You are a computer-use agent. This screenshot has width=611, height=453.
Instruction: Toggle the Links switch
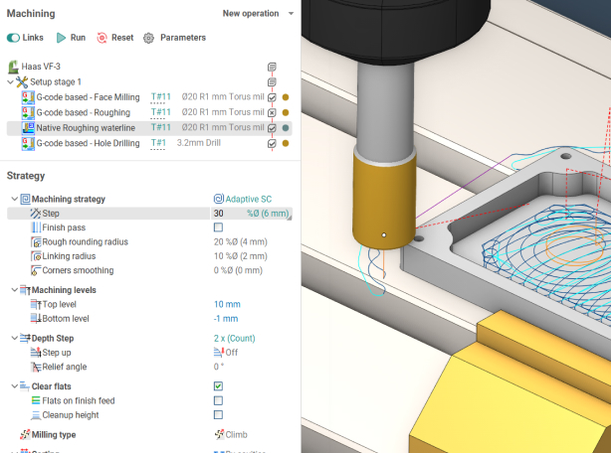tap(14, 38)
